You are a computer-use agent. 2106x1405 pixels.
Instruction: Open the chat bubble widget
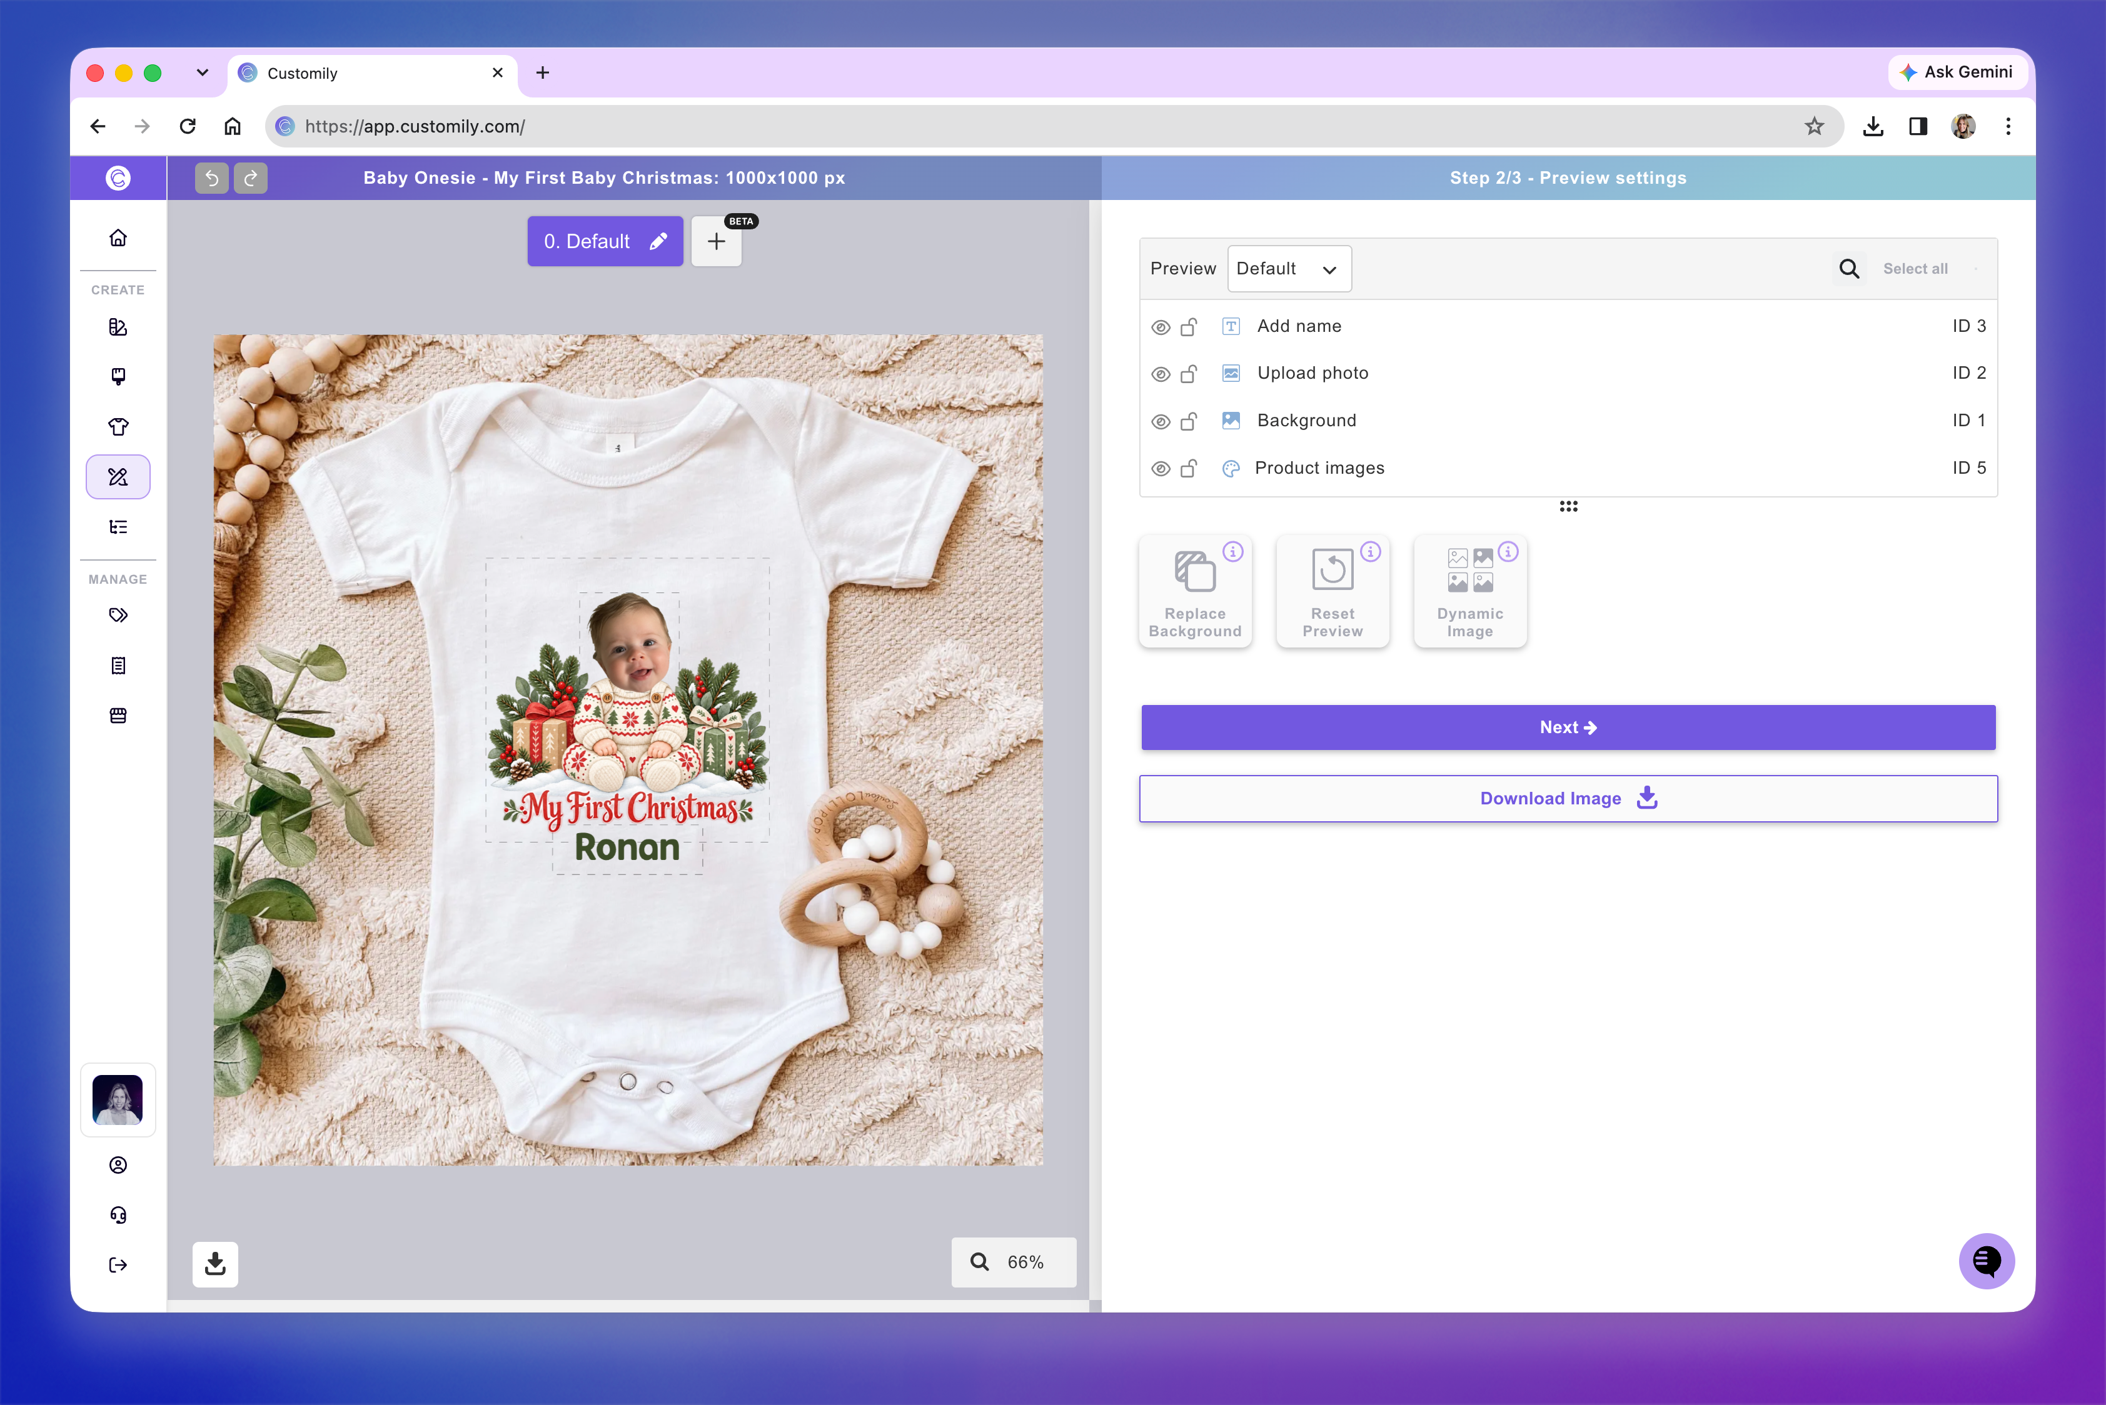(1986, 1262)
